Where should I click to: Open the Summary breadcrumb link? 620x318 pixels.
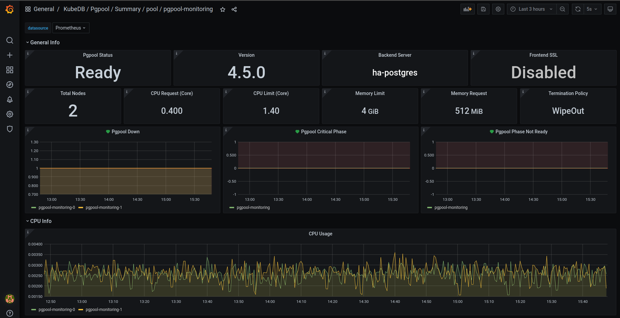(128, 9)
